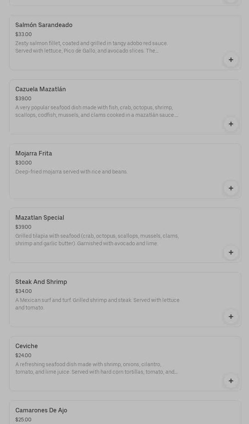Screen dimensions: 249x424
Task: Click Steak And Shrimp $34.00 price
Action: click(24, 291)
